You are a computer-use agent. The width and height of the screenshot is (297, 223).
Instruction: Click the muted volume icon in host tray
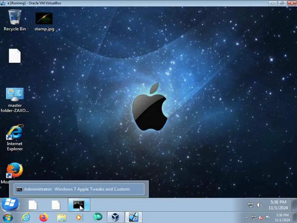tap(261, 218)
